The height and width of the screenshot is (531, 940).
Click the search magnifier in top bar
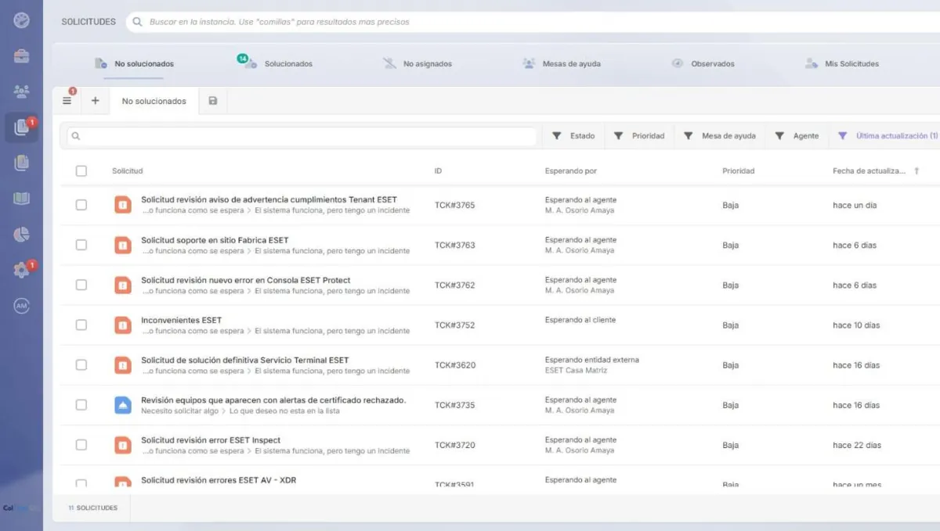(x=138, y=22)
